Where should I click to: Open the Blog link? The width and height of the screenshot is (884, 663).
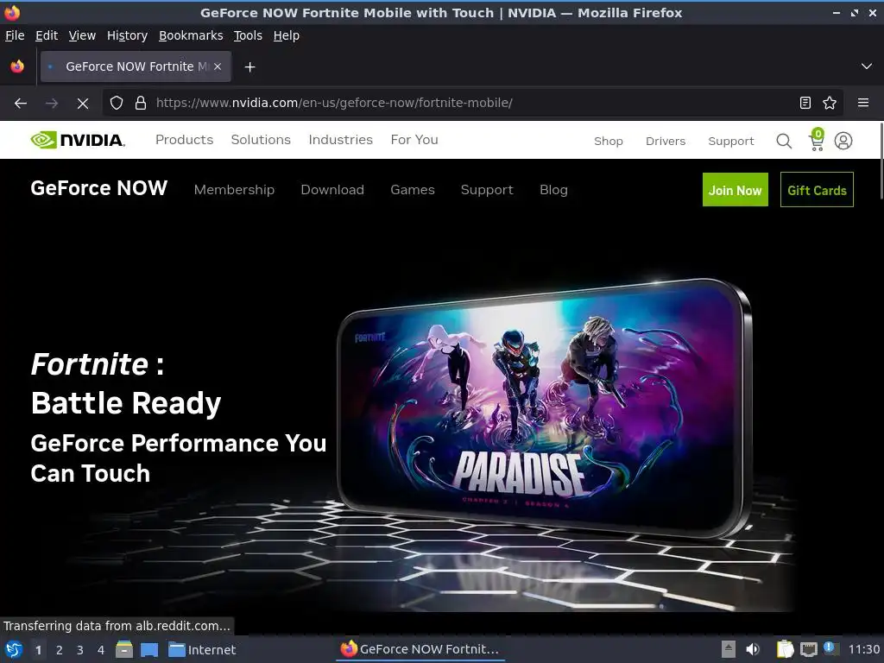[x=553, y=190]
